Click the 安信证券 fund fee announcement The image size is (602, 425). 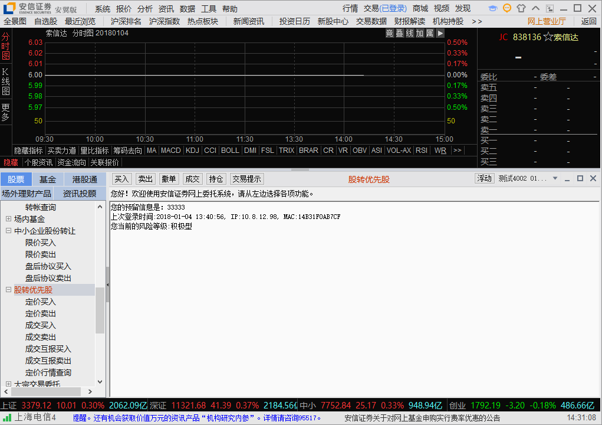point(422,418)
